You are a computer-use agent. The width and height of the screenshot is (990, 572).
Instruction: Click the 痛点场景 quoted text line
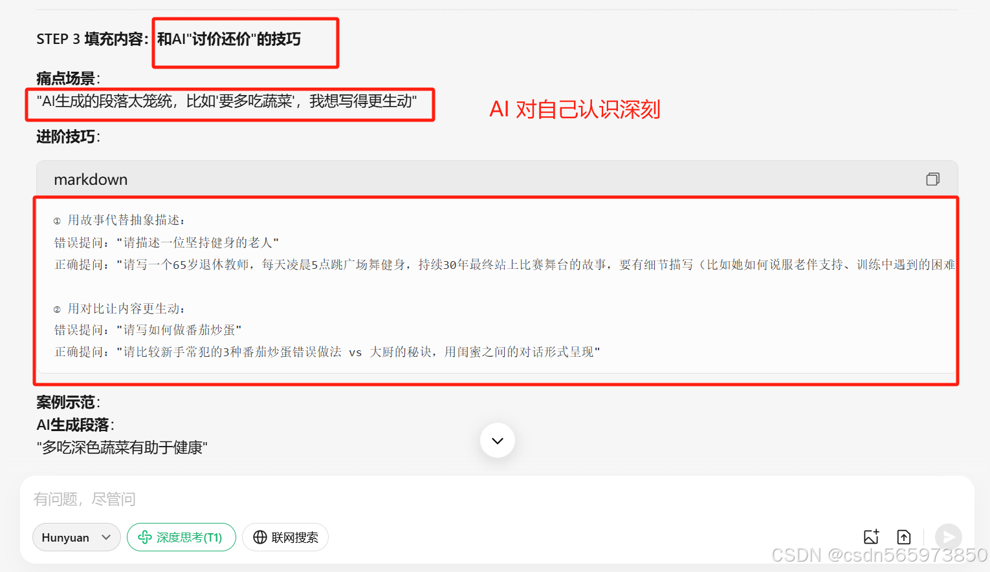(x=226, y=101)
